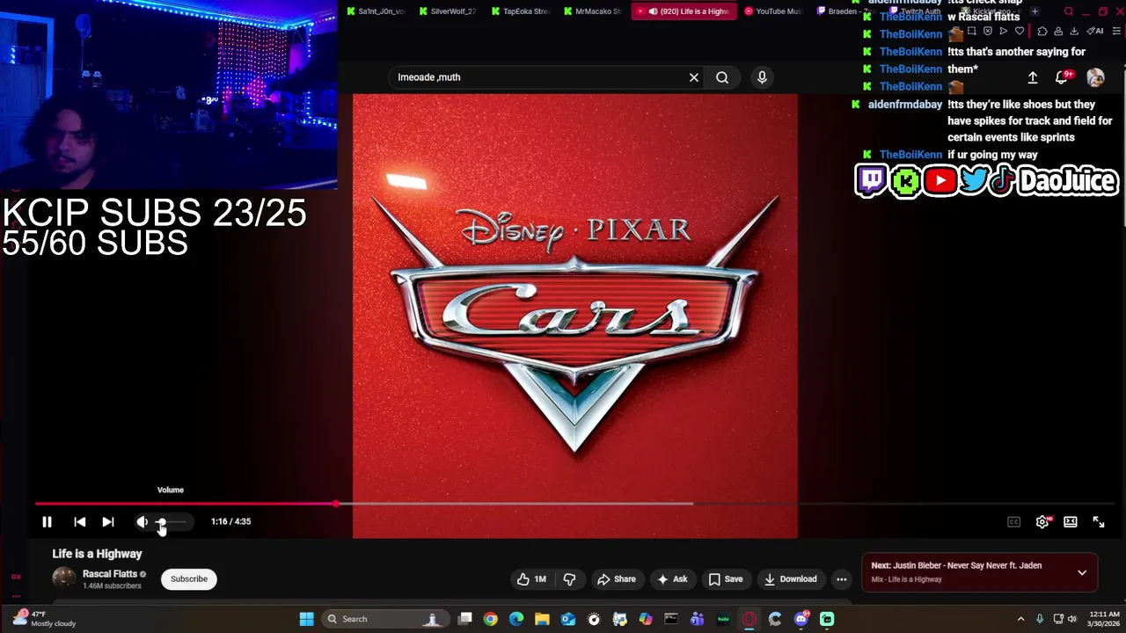The image size is (1126, 633).
Task: Click the tray microphone icon
Action: 1040,619
